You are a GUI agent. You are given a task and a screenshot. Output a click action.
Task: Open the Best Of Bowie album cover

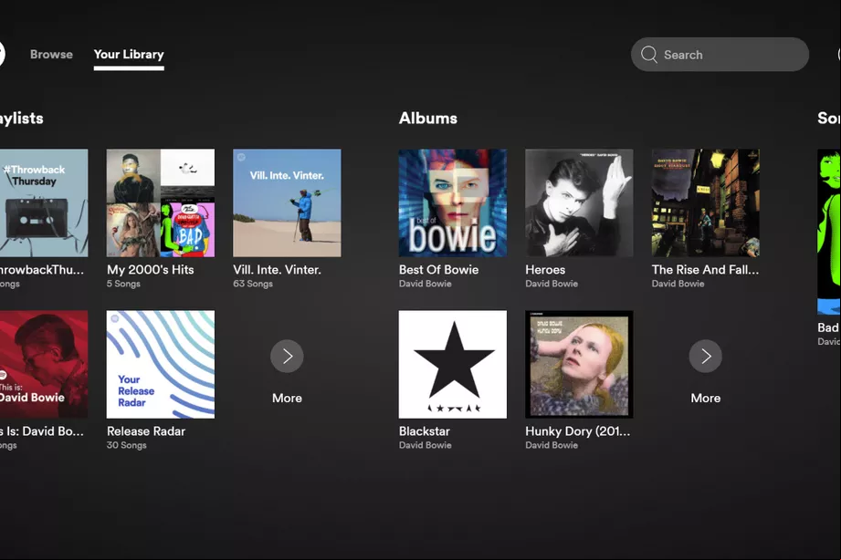(453, 203)
